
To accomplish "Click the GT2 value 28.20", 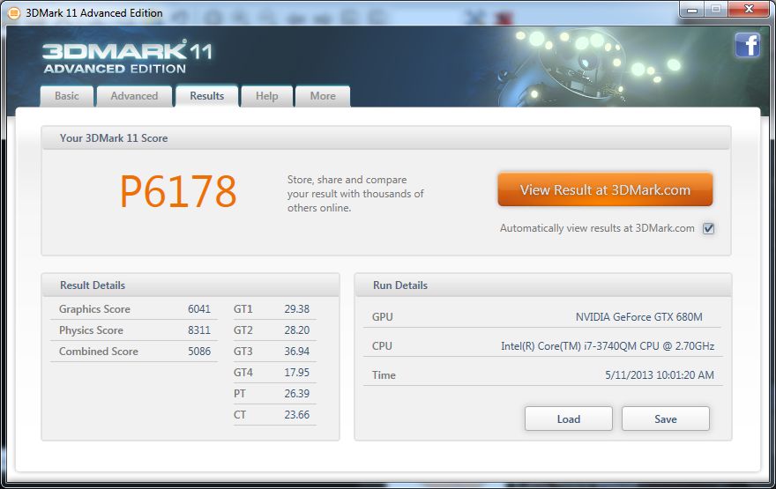I will [x=296, y=330].
